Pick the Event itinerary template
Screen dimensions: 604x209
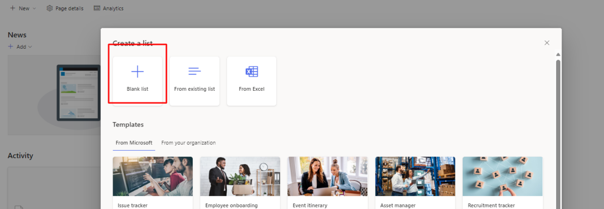click(x=327, y=183)
